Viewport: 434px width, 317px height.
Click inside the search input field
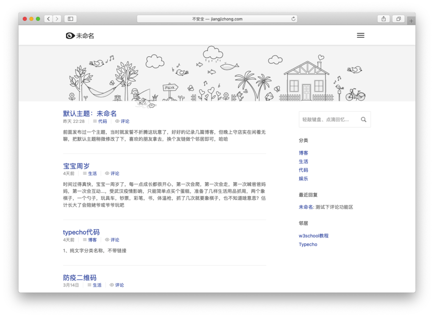tap(326, 119)
